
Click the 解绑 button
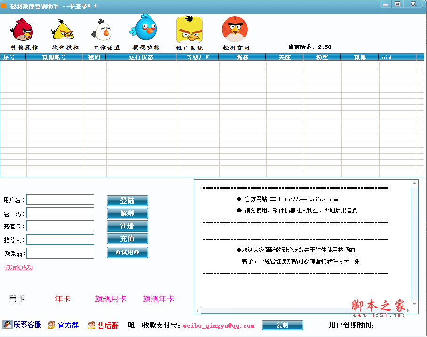(x=127, y=213)
